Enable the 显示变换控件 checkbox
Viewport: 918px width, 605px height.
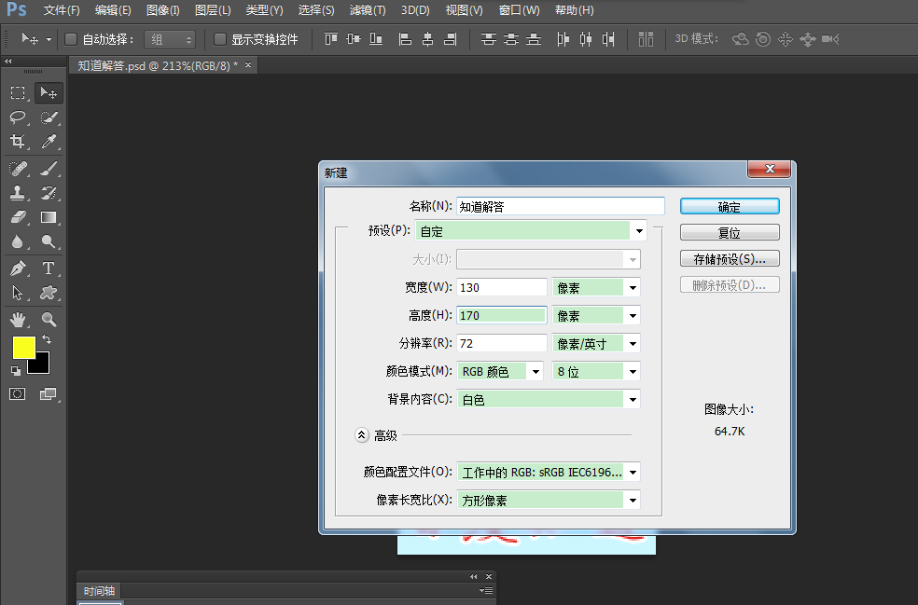click(220, 39)
